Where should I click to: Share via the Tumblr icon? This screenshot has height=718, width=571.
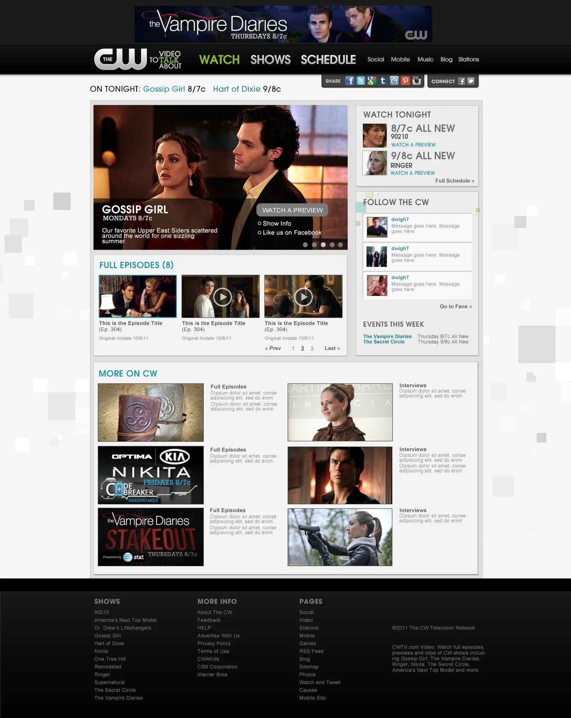[383, 81]
